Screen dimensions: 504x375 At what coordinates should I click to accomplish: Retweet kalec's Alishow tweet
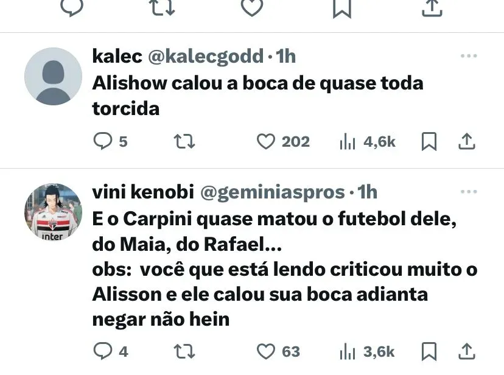point(184,141)
